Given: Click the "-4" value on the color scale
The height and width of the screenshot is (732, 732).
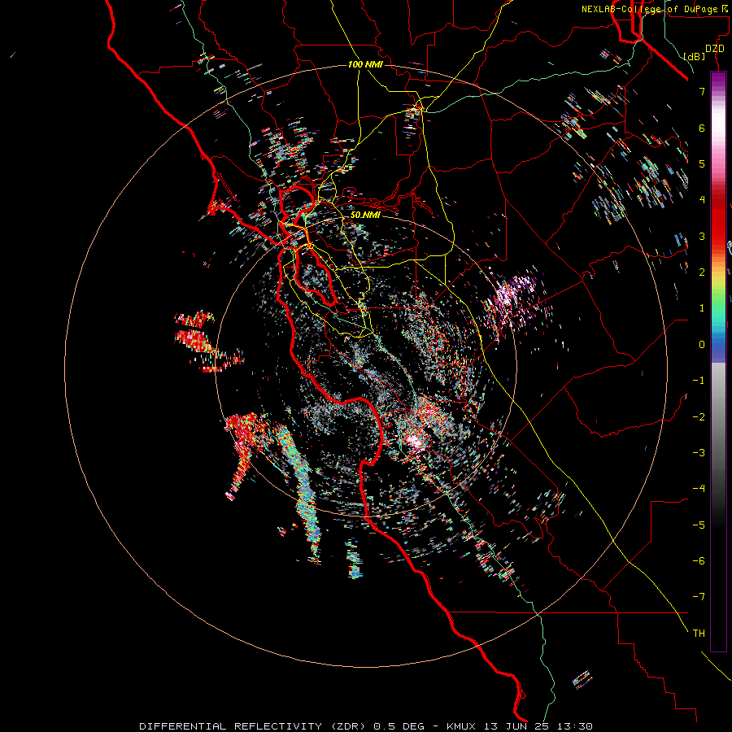Looking at the screenshot, I should [x=699, y=489].
